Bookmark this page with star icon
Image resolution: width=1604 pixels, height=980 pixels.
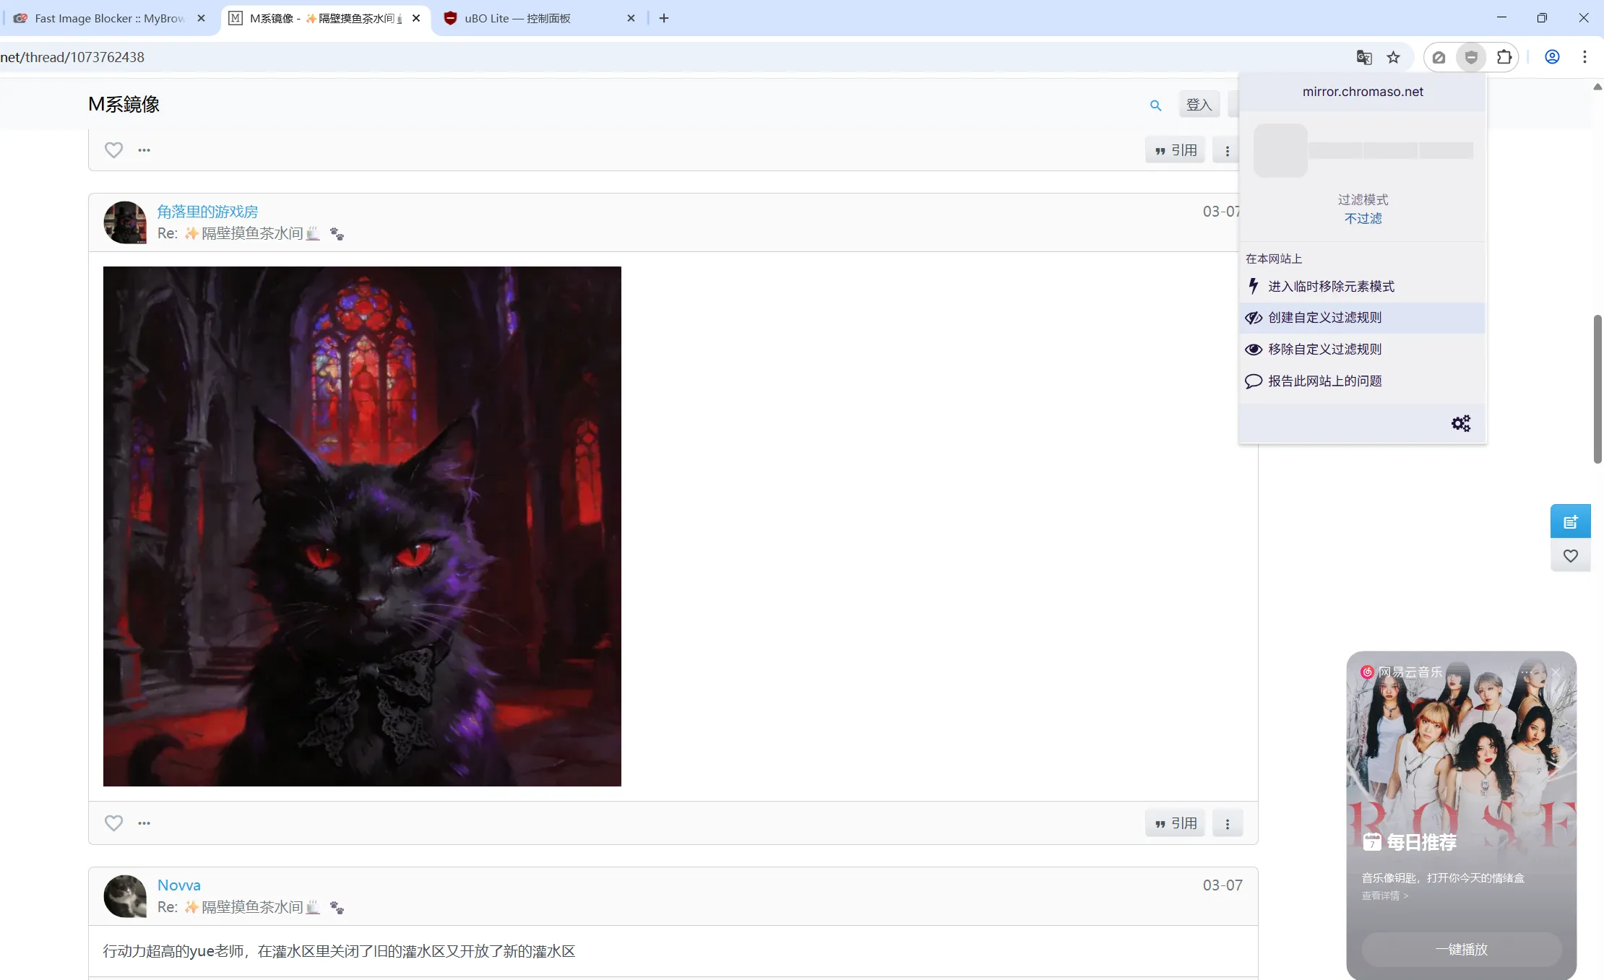[1393, 57]
